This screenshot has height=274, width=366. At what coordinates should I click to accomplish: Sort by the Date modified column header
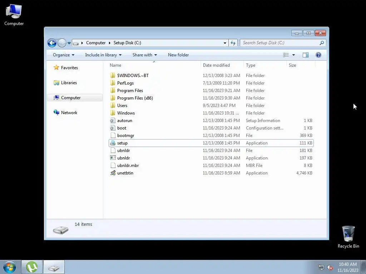222,65
